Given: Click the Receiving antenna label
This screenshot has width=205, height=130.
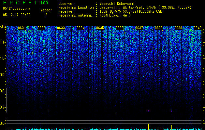Looking at the screenshot, I should (75, 15).
